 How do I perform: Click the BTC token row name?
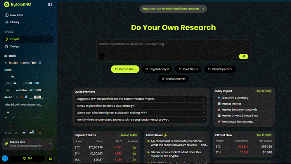77,147
